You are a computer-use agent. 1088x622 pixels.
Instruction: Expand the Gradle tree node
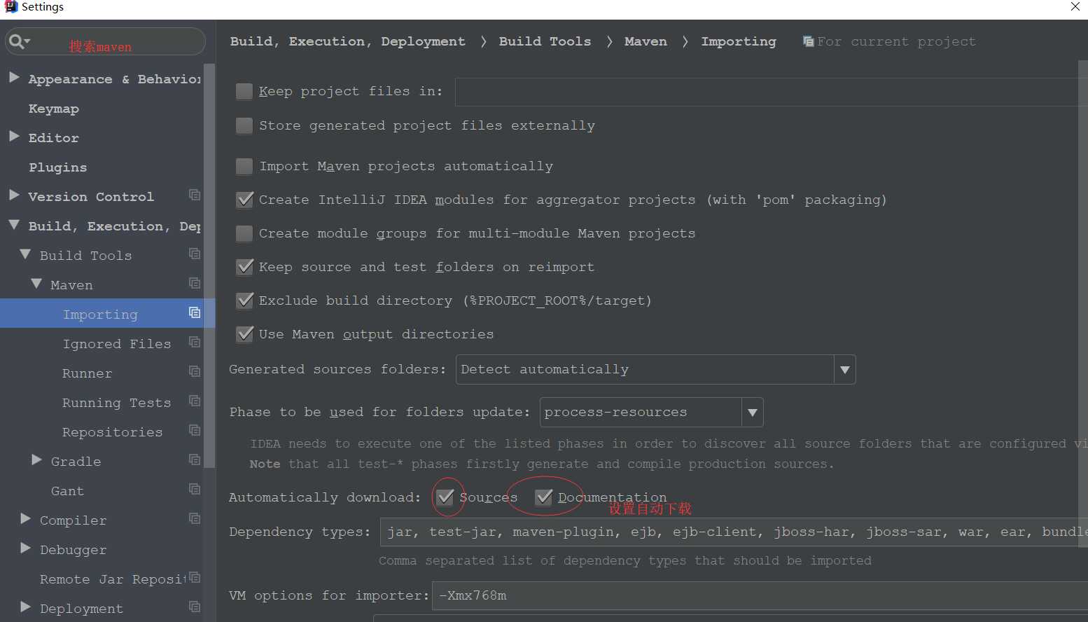pyautogui.click(x=36, y=459)
